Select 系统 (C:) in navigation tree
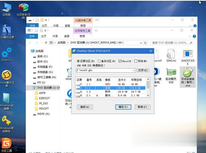This screenshot has height=153, width=206. tap(40, 56)
